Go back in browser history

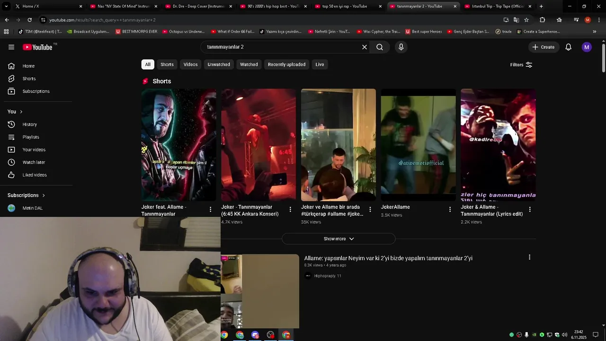tap(7, 20)
